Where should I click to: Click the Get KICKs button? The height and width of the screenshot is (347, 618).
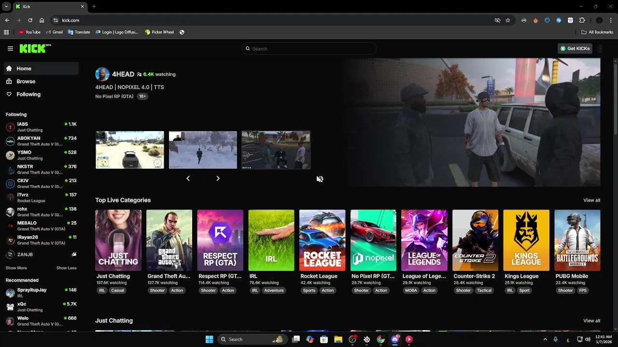pos(575,49)
